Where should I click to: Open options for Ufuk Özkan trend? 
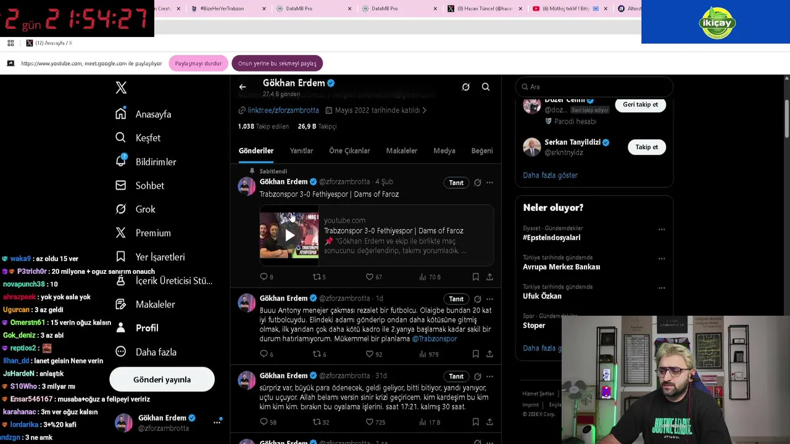pos(662,288)
